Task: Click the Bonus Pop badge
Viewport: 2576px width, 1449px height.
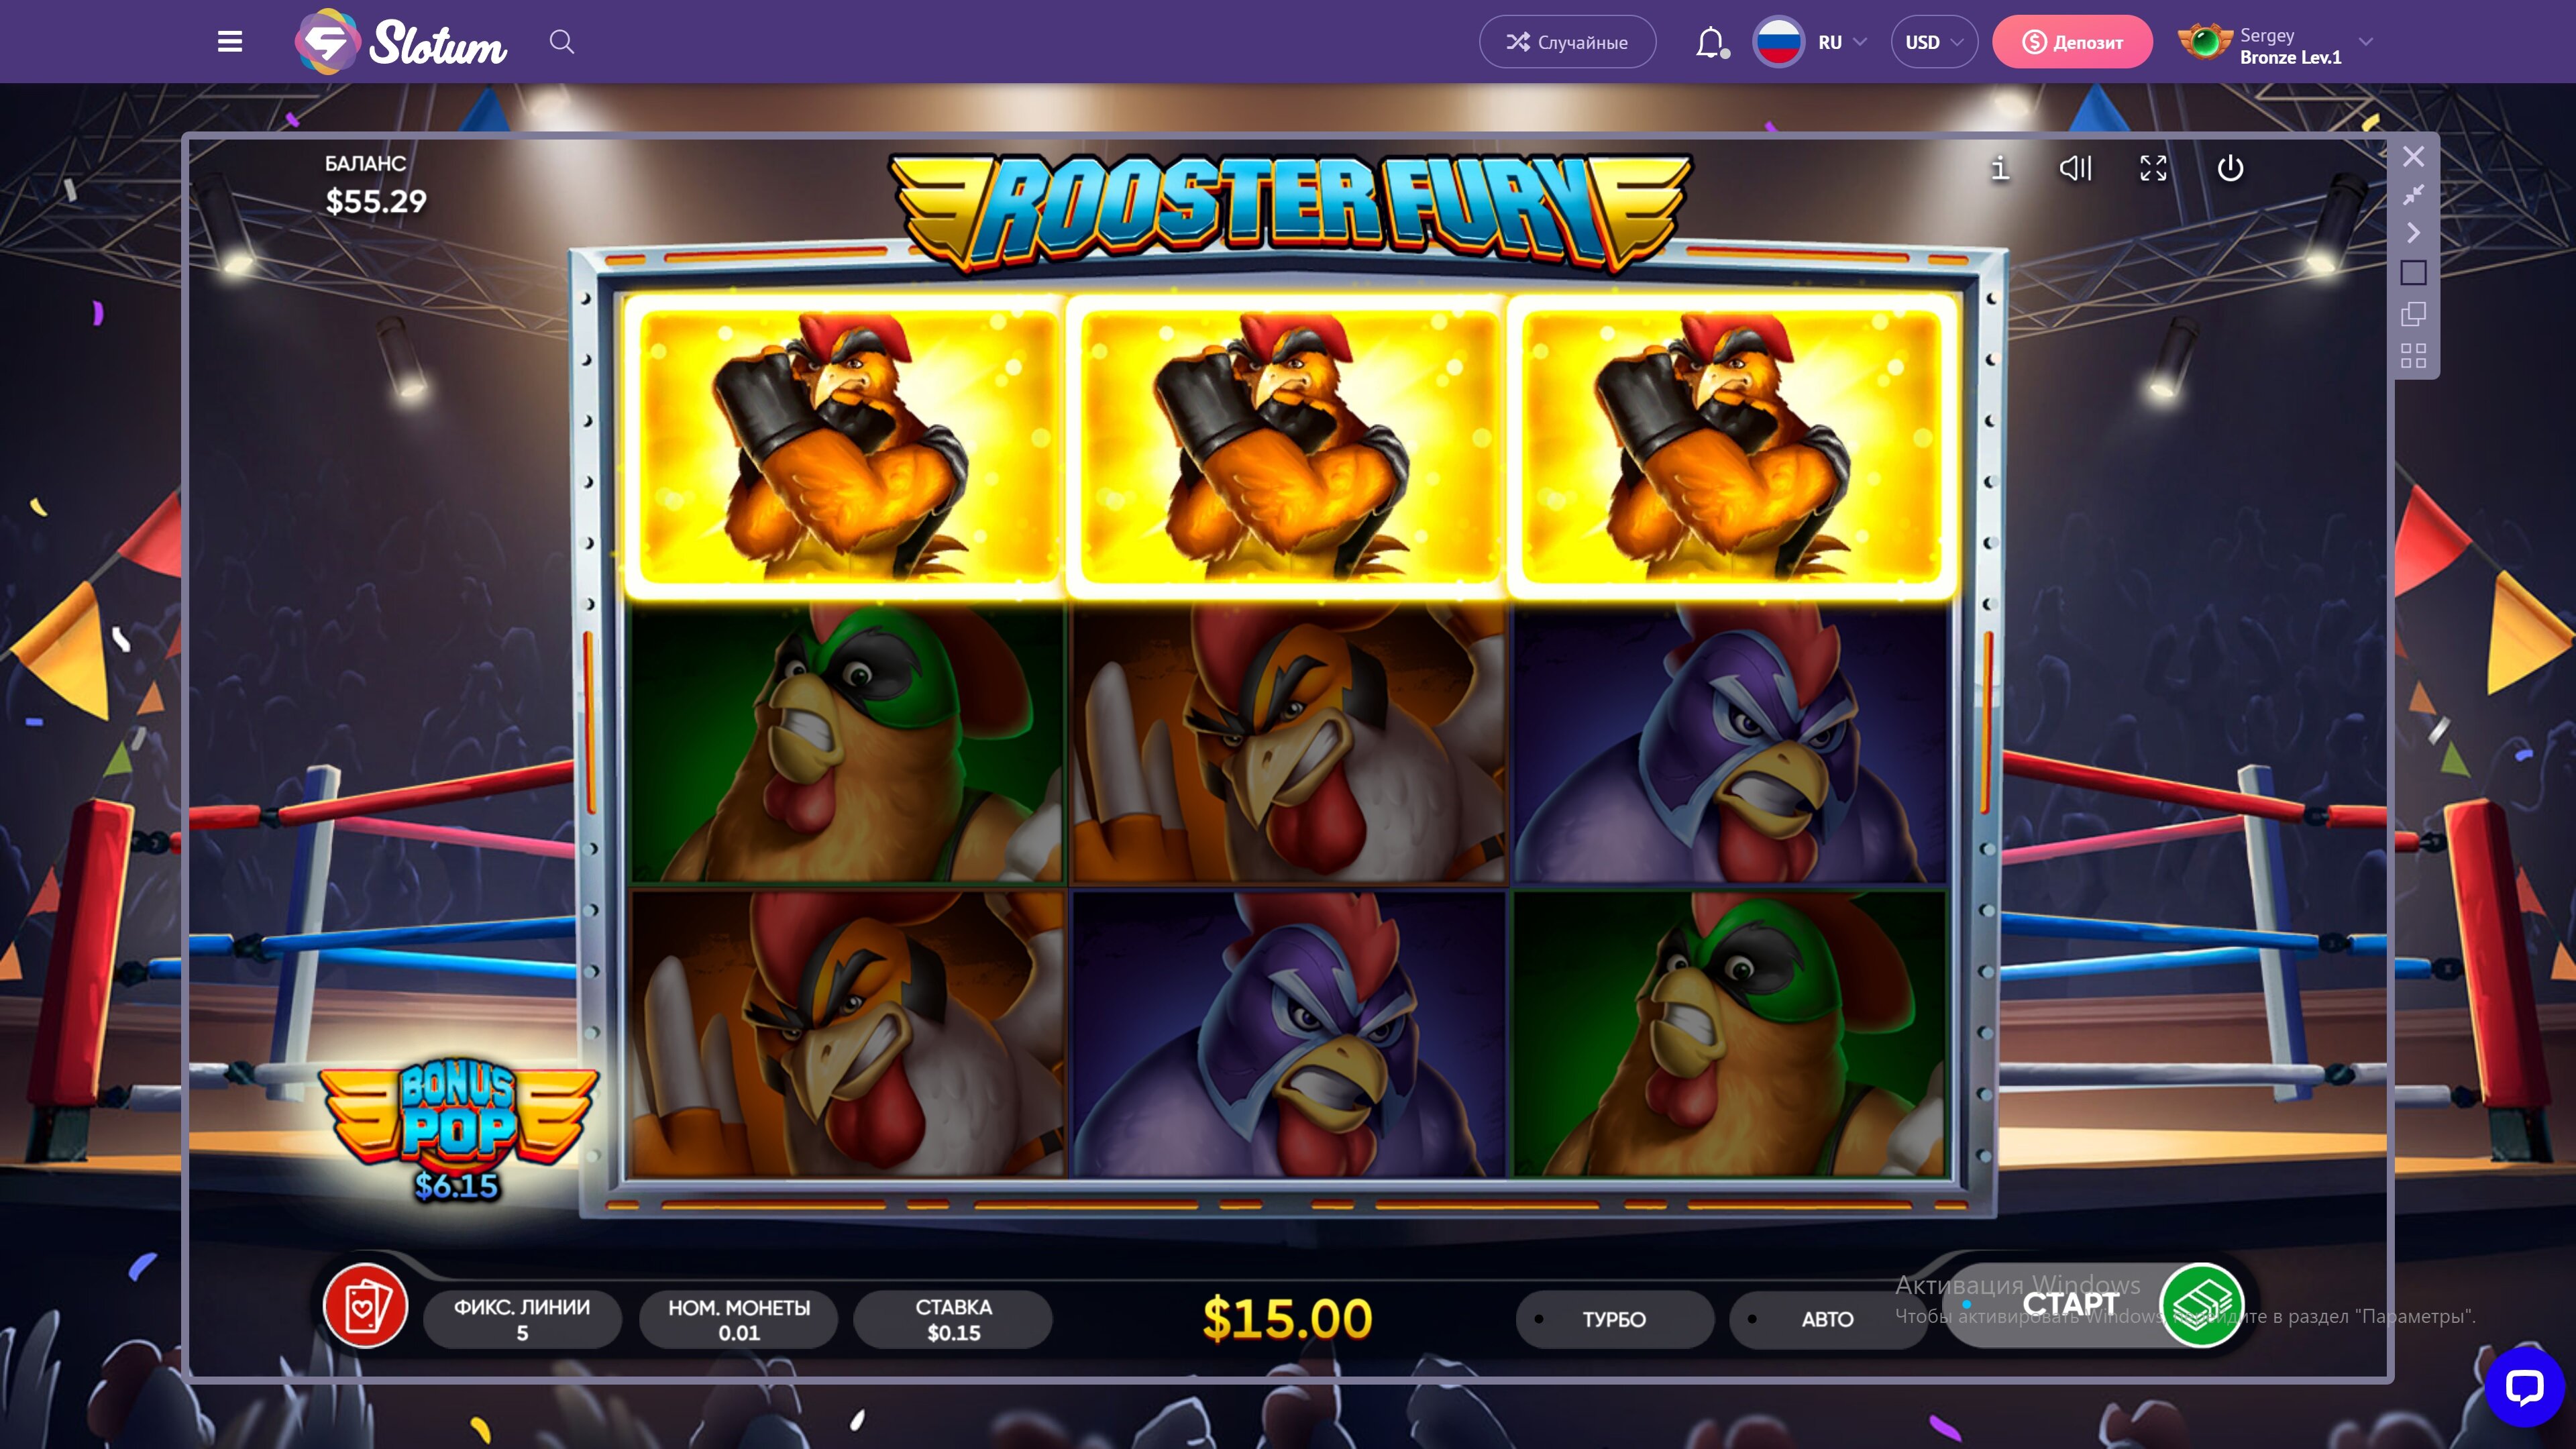Action: coord(458,1131)
